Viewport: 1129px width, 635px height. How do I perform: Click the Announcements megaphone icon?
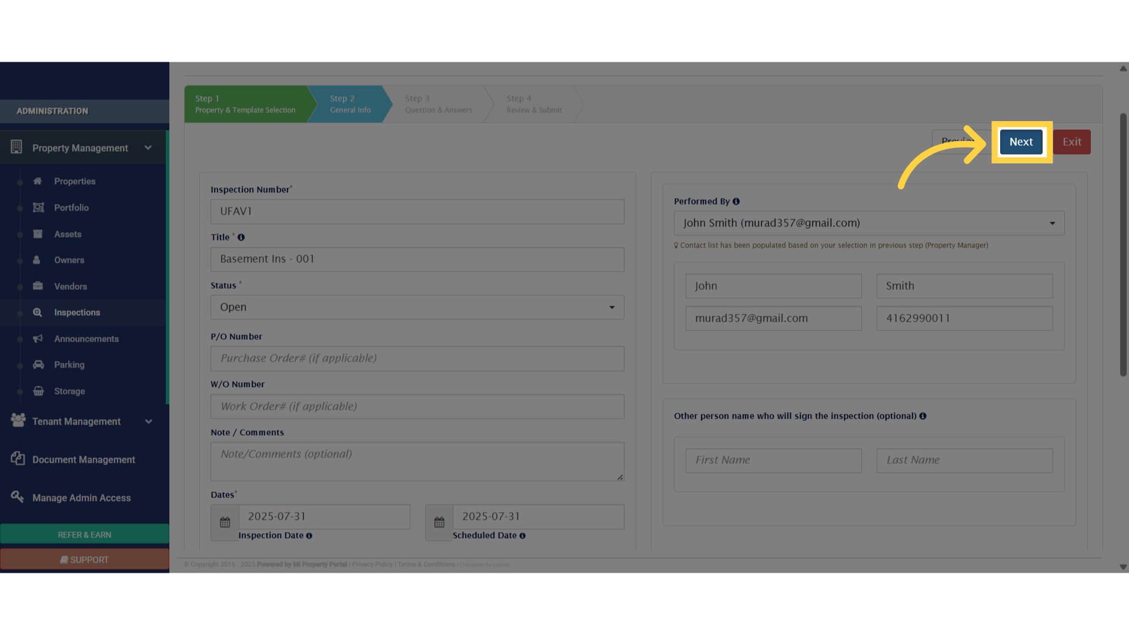[x=38, y=339]
